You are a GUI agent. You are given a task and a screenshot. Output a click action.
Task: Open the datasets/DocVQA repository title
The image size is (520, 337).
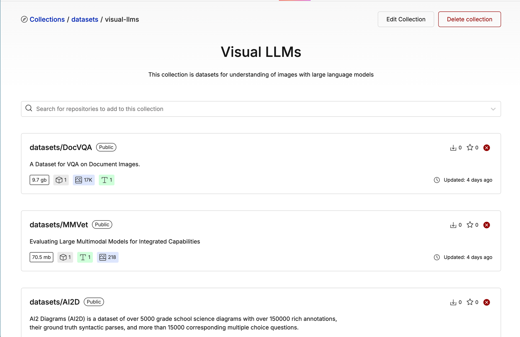pyautogui.click(x=61, y=147)
